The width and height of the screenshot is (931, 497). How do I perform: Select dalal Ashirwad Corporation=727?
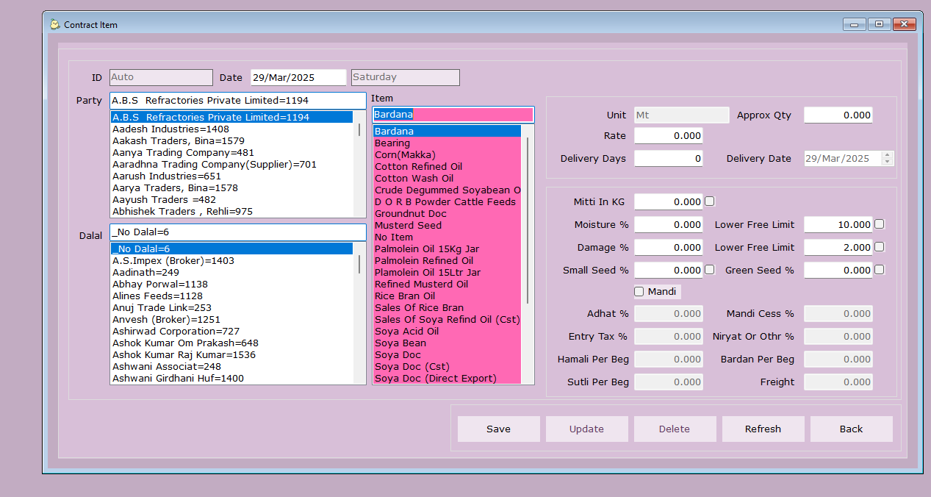231,332
